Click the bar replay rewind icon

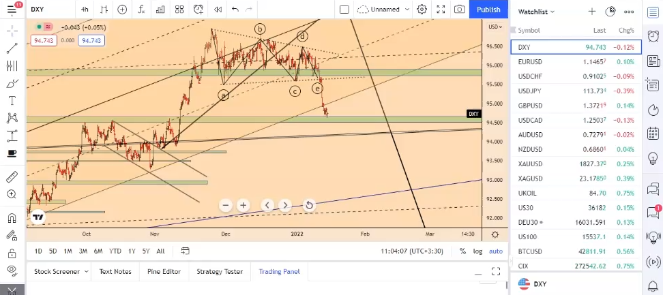218,10
